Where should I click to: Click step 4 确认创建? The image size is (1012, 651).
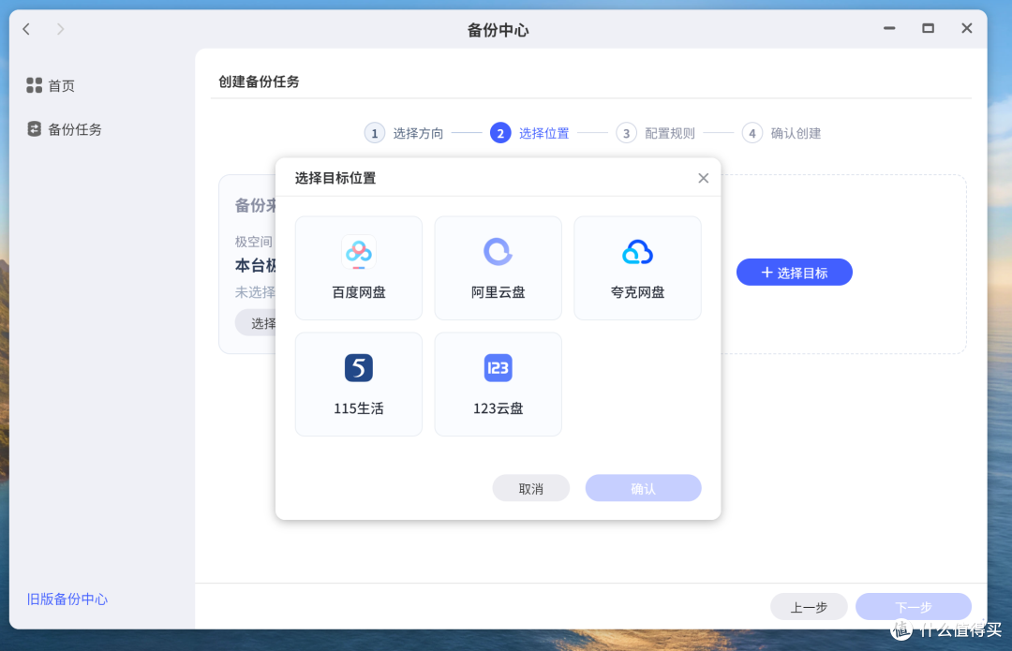click(x=781, y=133)
